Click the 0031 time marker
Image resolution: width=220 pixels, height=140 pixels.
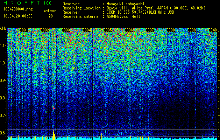click(x=24, y=30)
